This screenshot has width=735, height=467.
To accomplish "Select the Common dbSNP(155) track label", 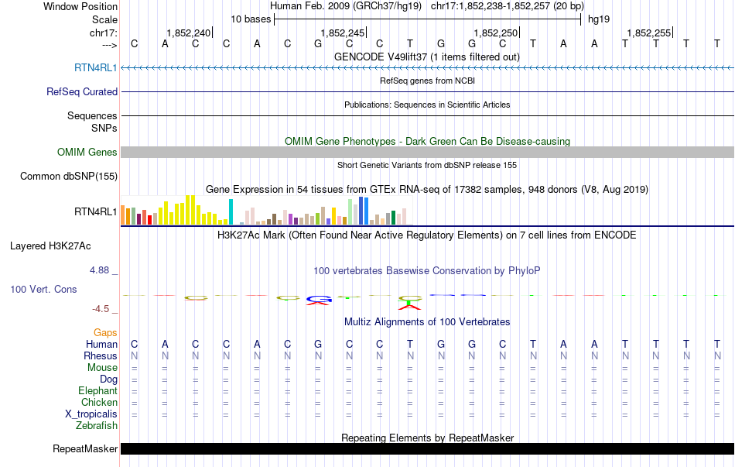I will pos(69,177).
